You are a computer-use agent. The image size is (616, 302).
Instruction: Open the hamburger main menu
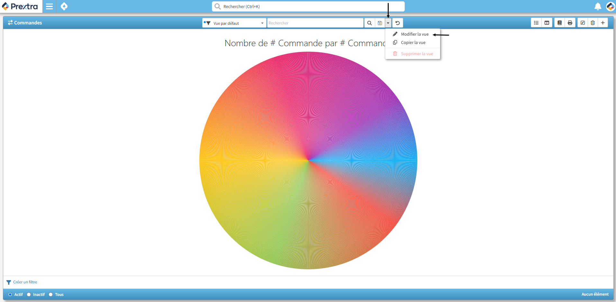pyautogui.click(x=49, y=6)
